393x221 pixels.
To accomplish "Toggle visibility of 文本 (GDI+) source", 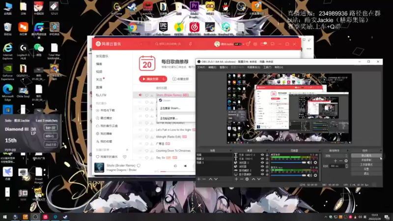I will tap(262, 159).
